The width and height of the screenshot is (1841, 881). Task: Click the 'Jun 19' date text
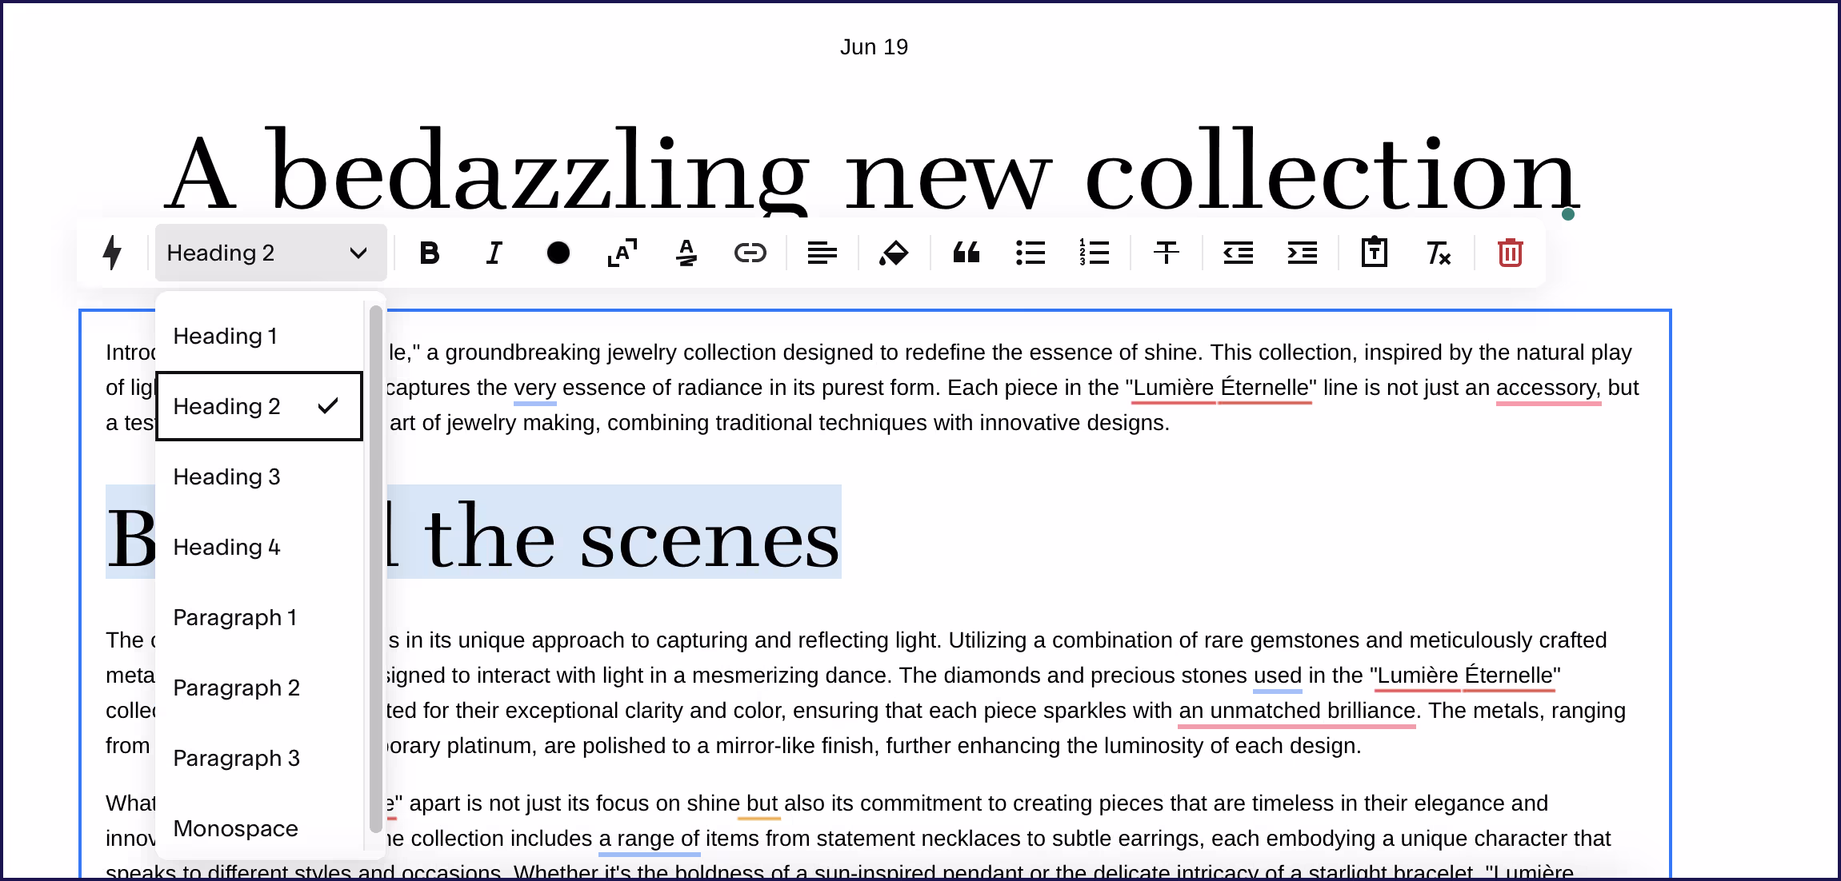[x=874, y=47]
